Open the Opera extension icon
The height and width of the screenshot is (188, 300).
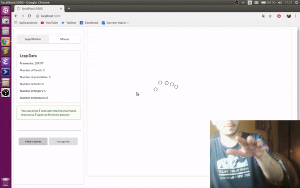point(279,16)
